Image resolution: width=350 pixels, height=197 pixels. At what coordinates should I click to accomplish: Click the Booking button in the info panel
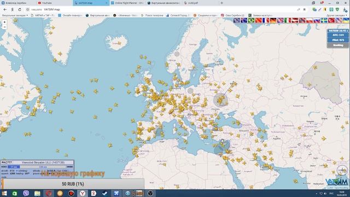[x=338, y=45]
